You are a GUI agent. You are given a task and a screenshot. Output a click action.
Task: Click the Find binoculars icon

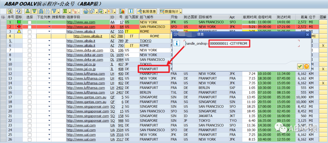(41, 11)
